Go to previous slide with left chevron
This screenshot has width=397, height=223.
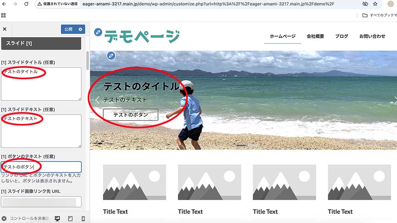(x=97, y=100)
